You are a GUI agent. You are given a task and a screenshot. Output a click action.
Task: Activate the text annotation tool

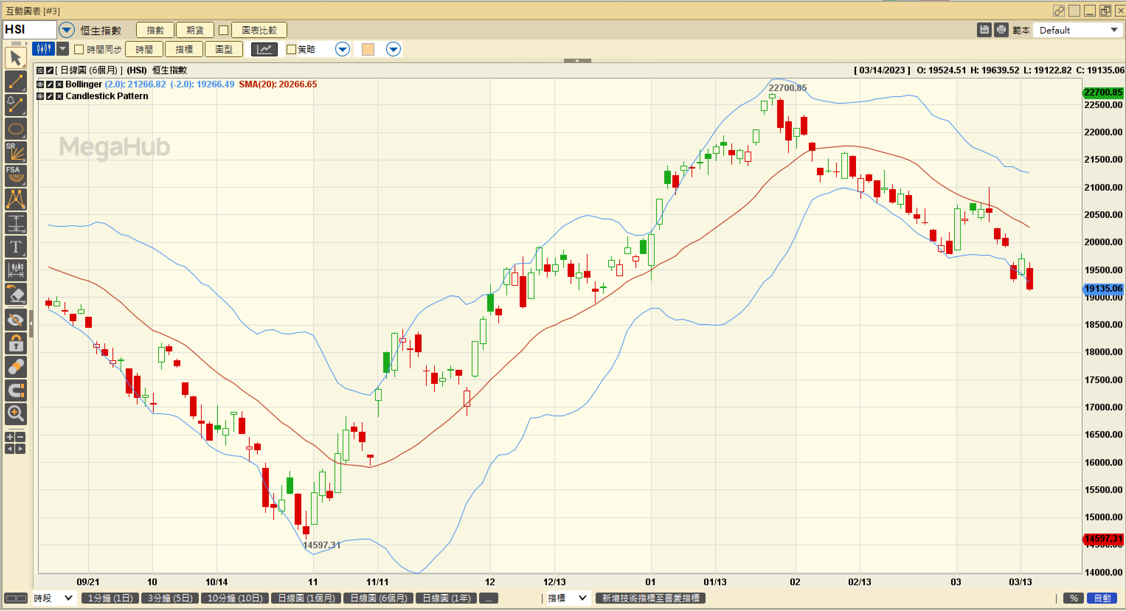(16, 247)
